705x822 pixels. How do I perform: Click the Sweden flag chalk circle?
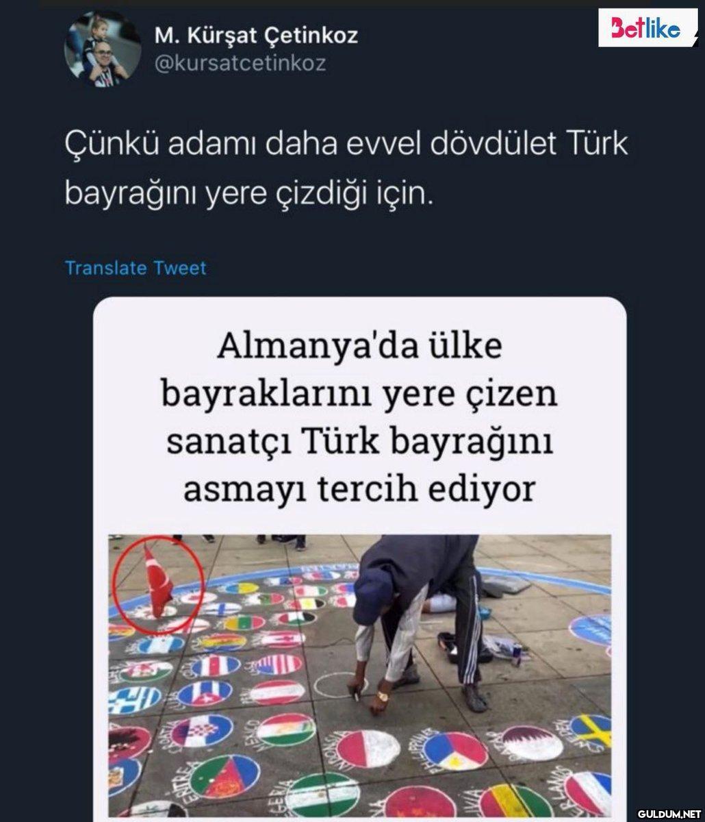pos(591,732)
